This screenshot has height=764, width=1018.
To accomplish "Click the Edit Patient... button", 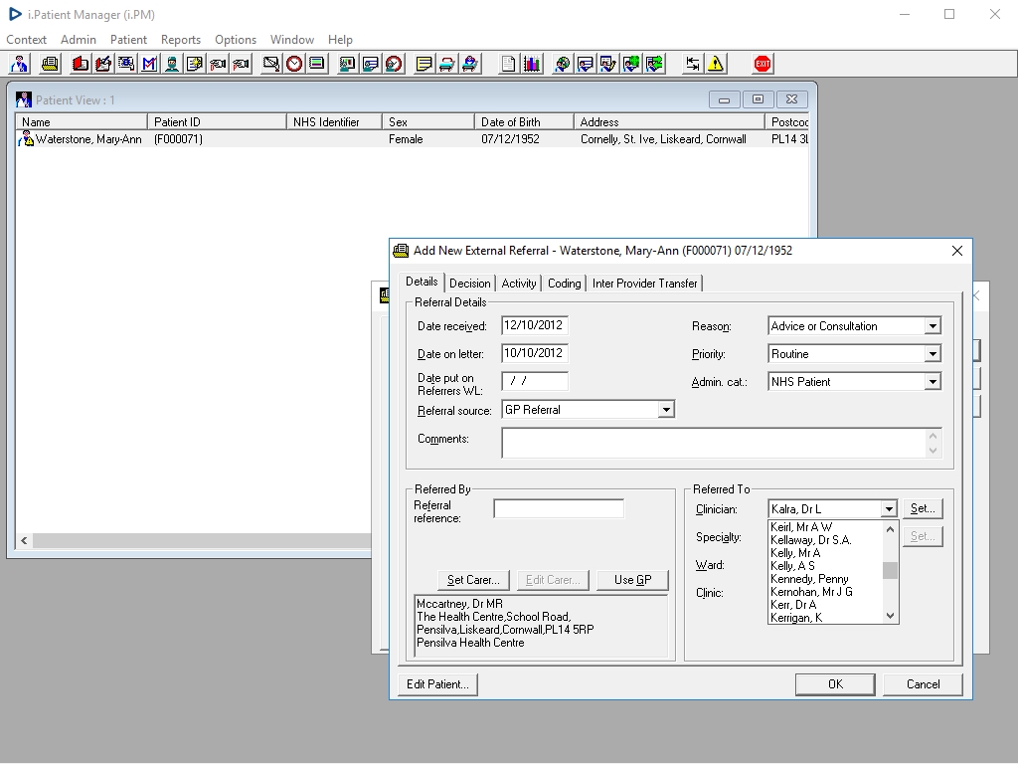I will tap(437, 684).
